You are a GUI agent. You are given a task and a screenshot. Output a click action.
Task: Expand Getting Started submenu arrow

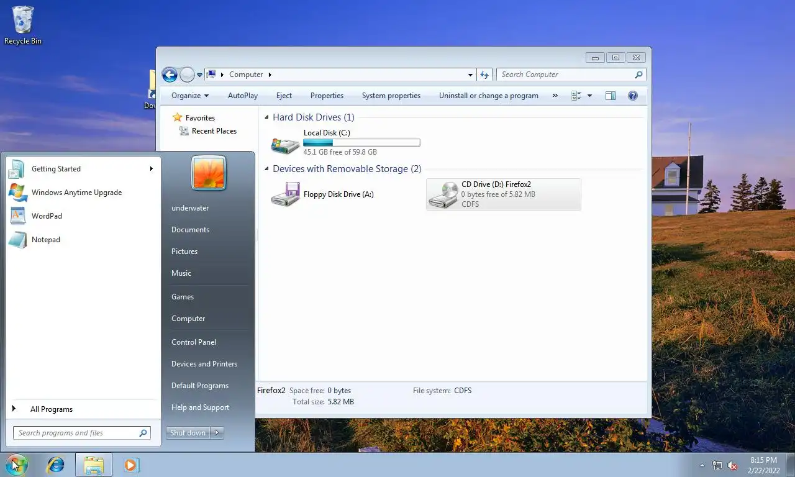pyautogui.click(x=151, y=169)
